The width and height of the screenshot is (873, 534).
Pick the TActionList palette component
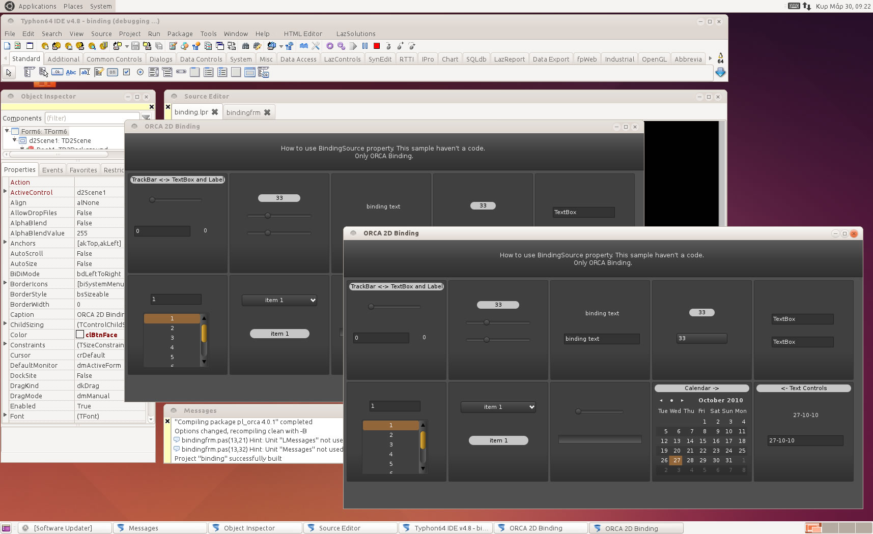click(264, 72)
